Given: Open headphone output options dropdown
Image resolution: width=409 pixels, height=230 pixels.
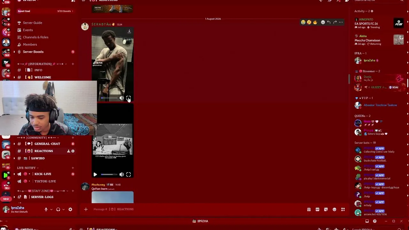Looking at the screenshot, I should coord(63,210).
